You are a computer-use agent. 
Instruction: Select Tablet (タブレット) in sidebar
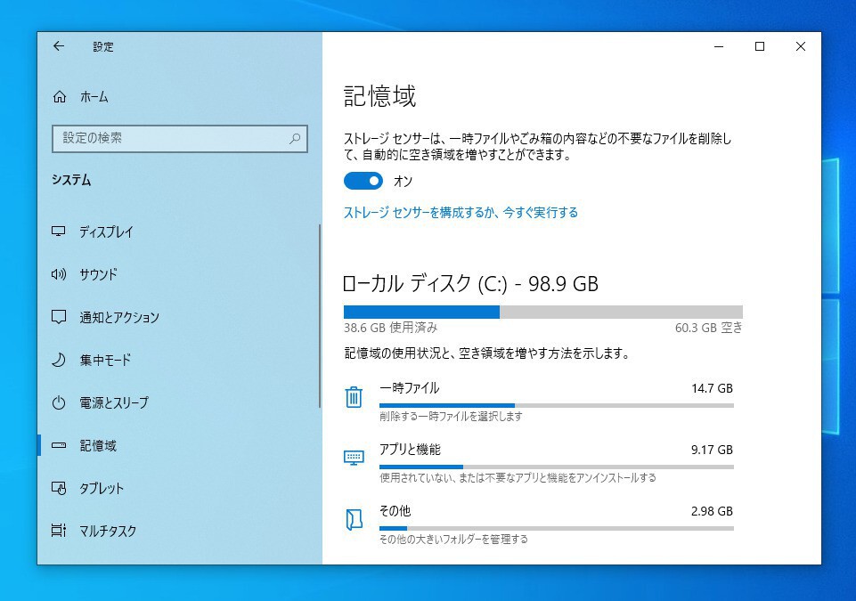point(102,488)
